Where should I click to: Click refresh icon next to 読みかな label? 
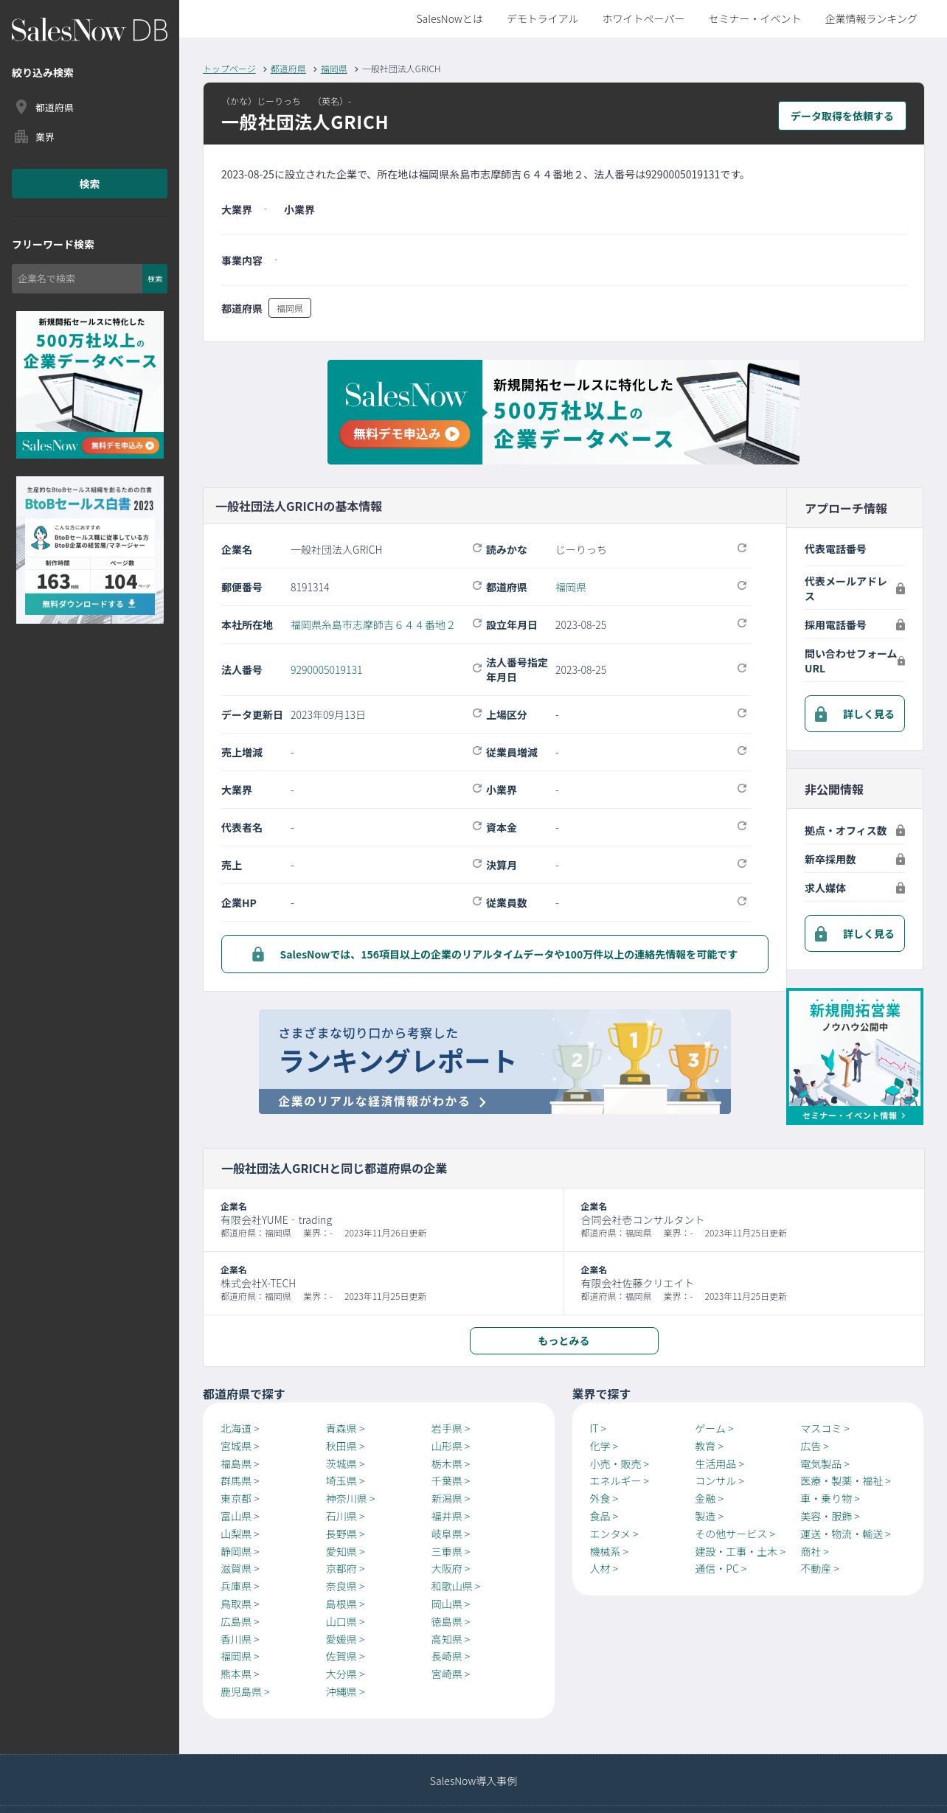477,548
